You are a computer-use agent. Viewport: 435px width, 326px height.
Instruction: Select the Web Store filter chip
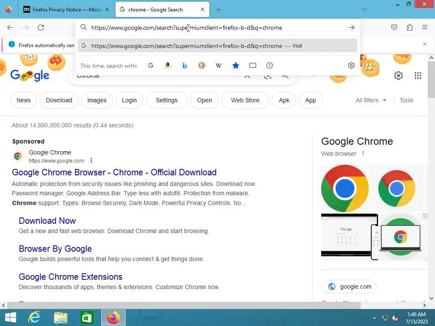pyautogui.click(x=245, y=100)
